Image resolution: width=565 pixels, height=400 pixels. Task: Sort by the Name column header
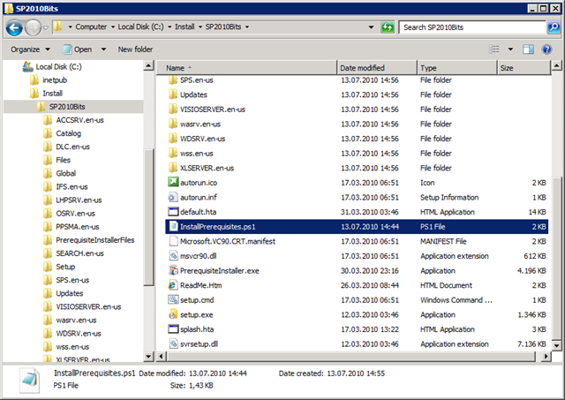[246, 68]
